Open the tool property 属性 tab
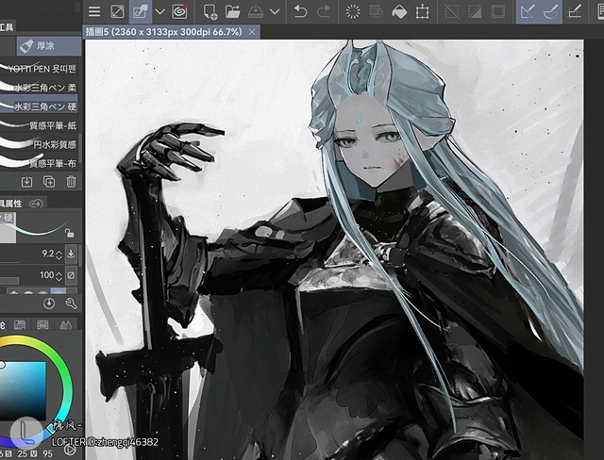The image size is (604, 460). pyautogui.click(x=12, y=203)
